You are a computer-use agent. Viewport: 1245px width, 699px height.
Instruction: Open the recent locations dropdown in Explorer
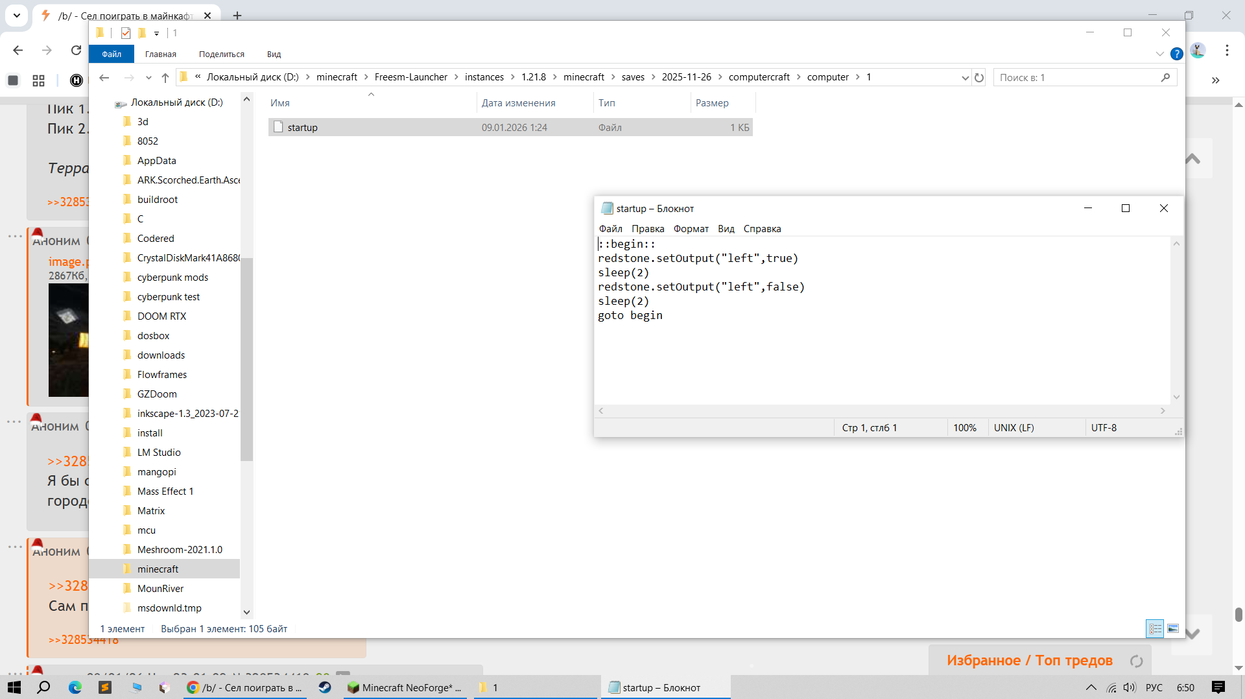[x=148, y=78]
